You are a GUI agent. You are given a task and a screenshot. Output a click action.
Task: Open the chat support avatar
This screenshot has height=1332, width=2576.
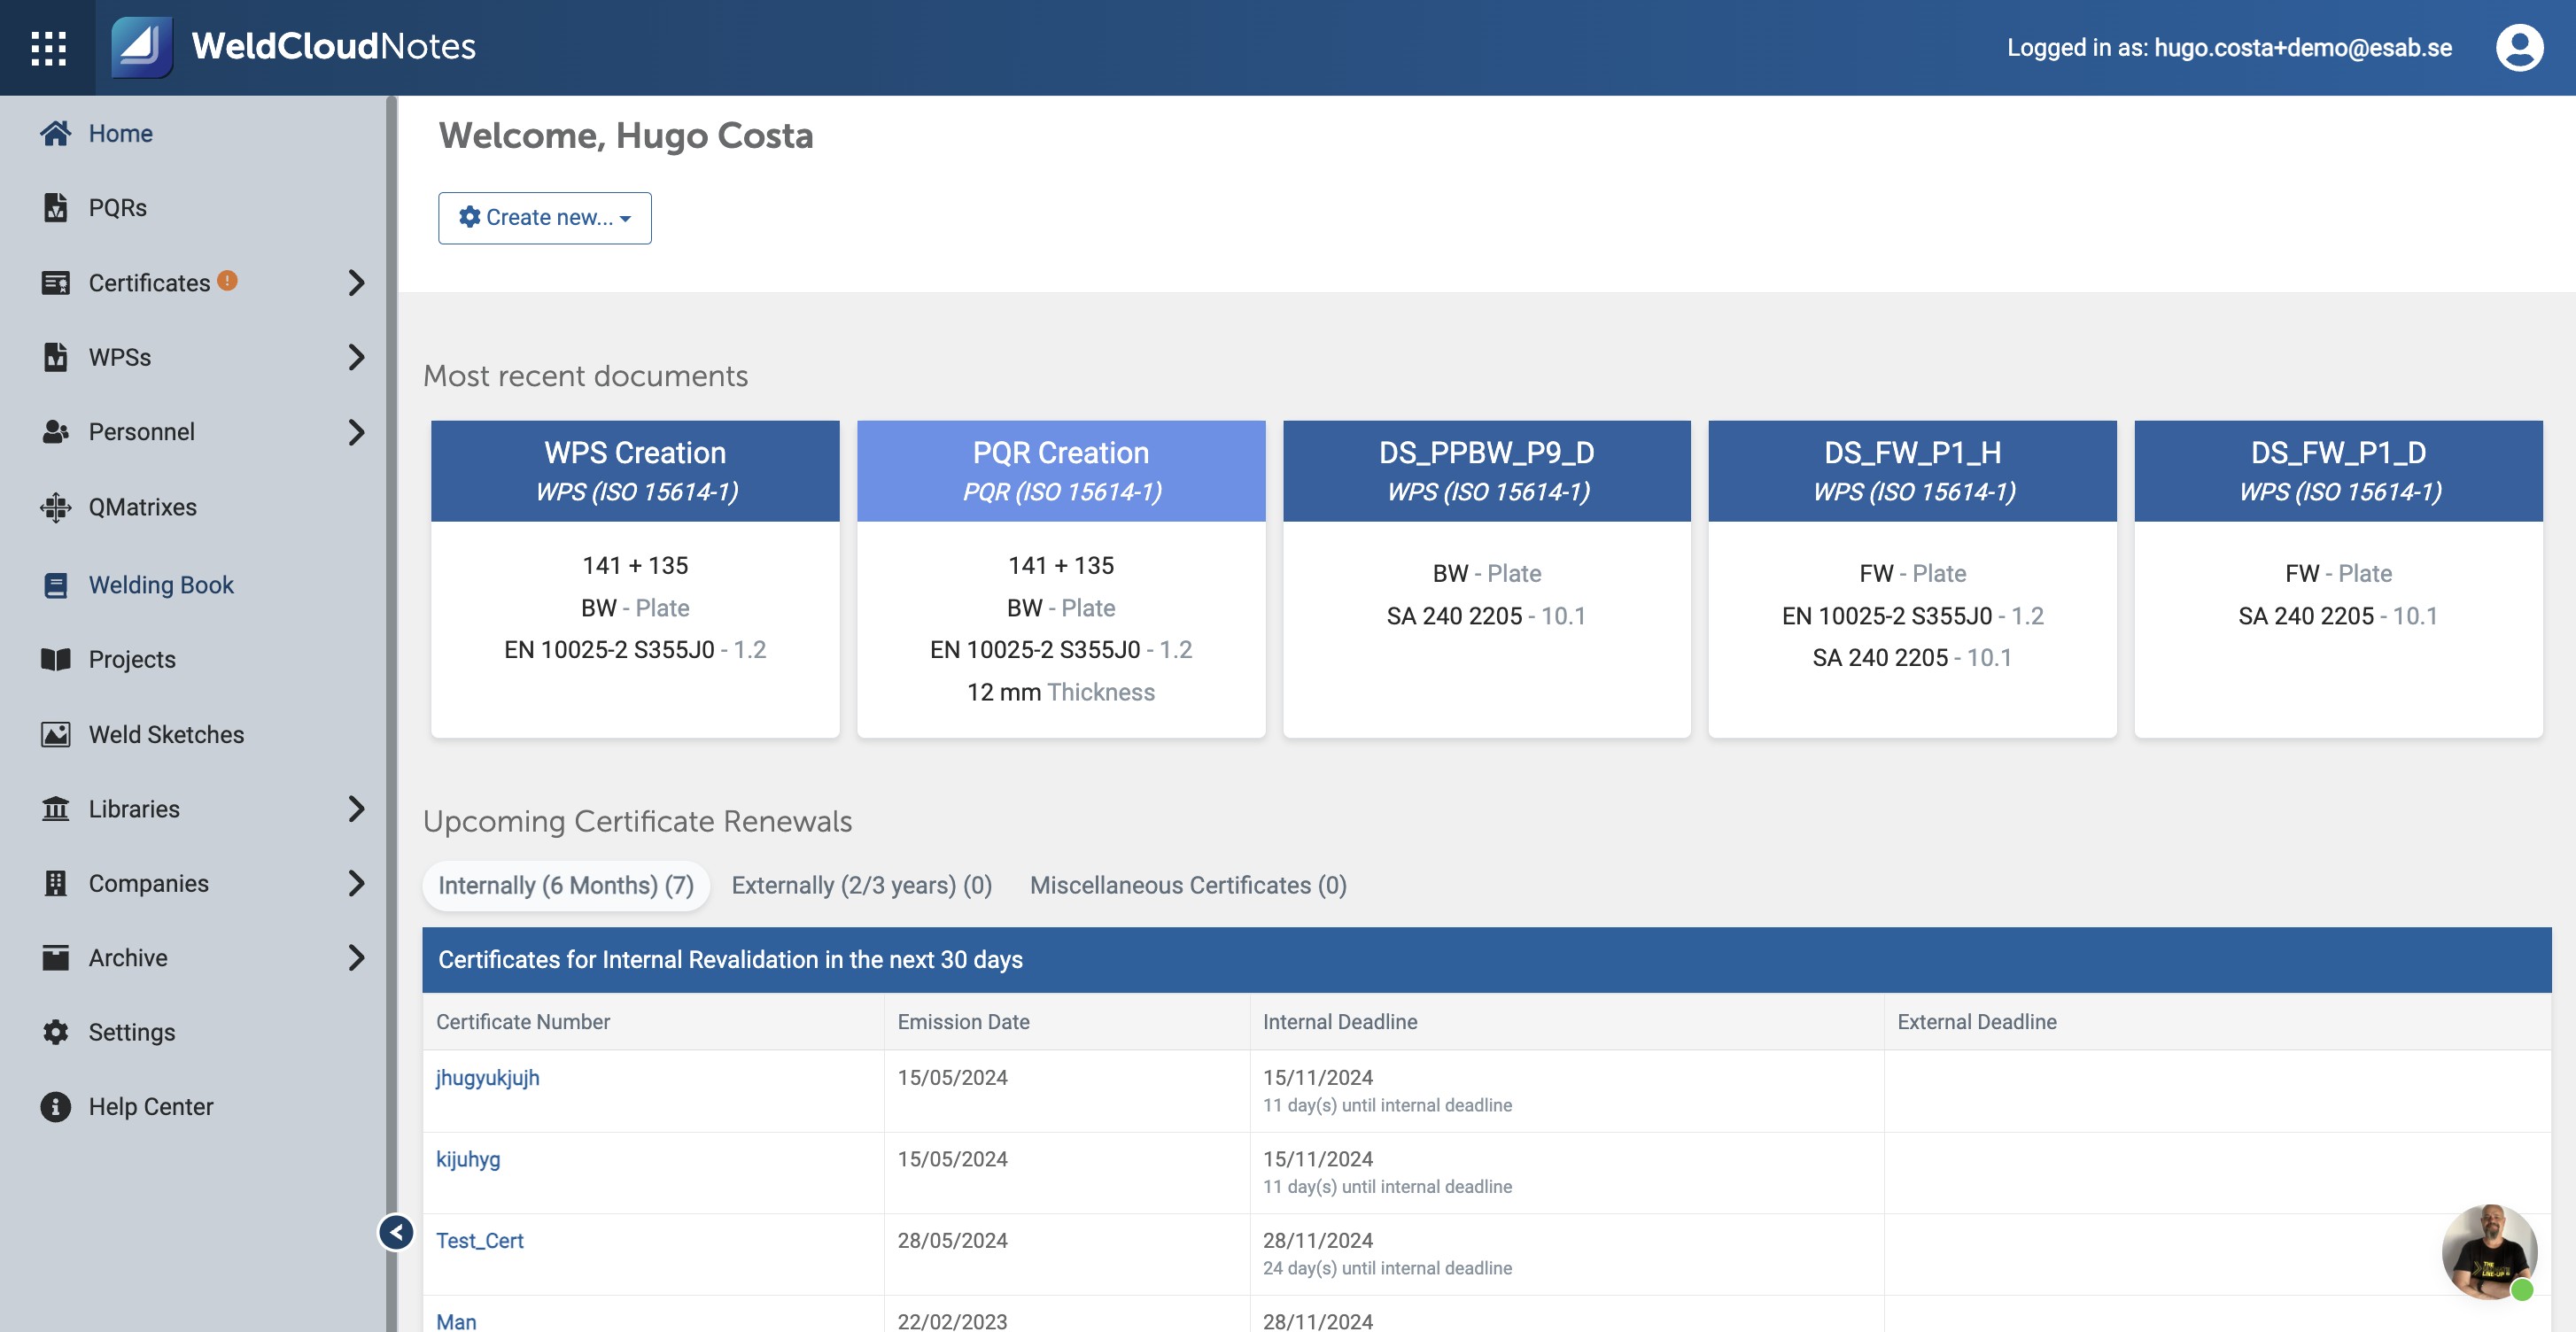click(x=2489, y=1252)
